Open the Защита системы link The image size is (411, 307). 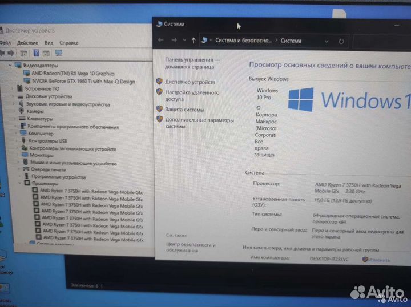pos(184,110)
